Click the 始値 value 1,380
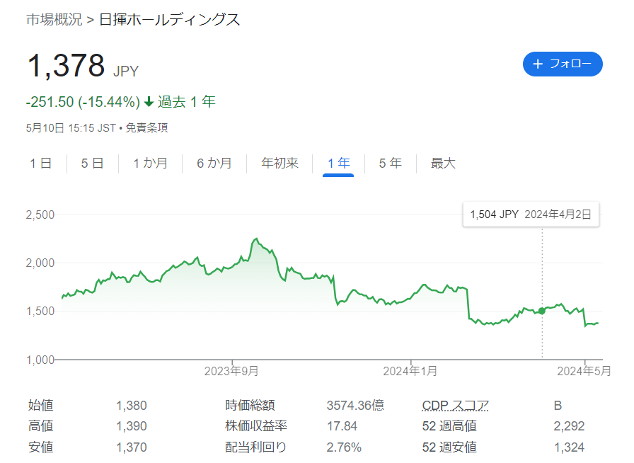This screenshot has height=463, width=634. click(132, 405)
